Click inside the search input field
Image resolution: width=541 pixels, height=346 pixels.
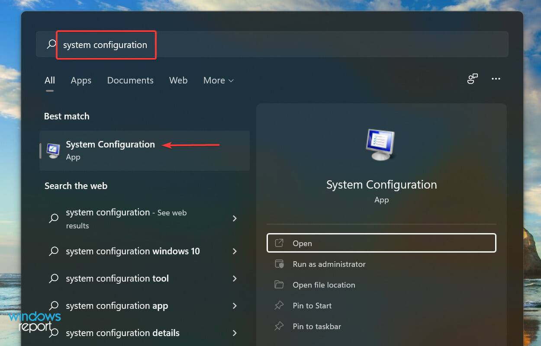[106, 45]
